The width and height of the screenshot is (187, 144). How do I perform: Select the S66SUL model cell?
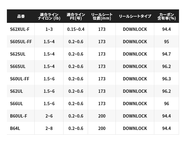pyautogui.click(x=18, y=66)
